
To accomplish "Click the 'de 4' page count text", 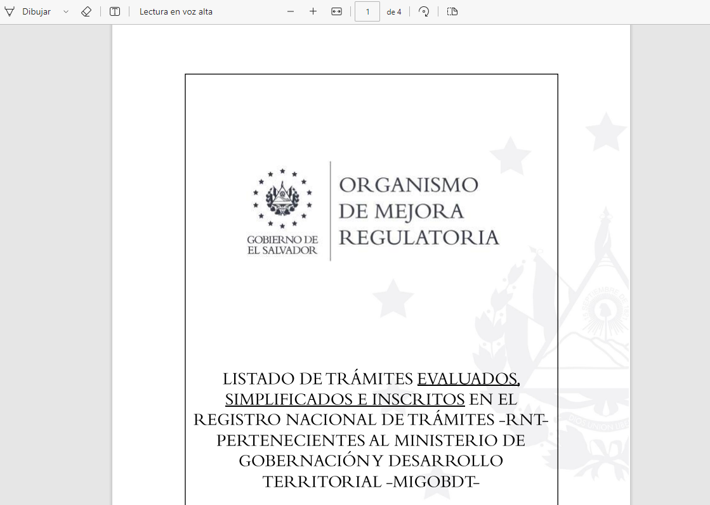I will click(x=394, y=12).
